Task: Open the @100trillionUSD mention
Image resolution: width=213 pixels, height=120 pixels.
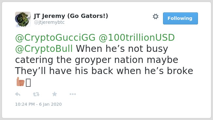Action: 137,37
